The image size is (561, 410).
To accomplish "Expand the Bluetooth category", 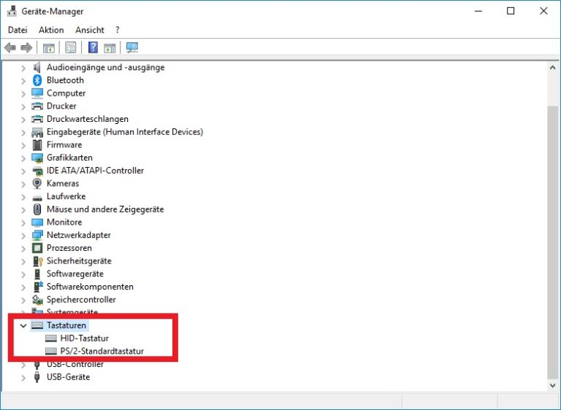I will click(23, 80).
